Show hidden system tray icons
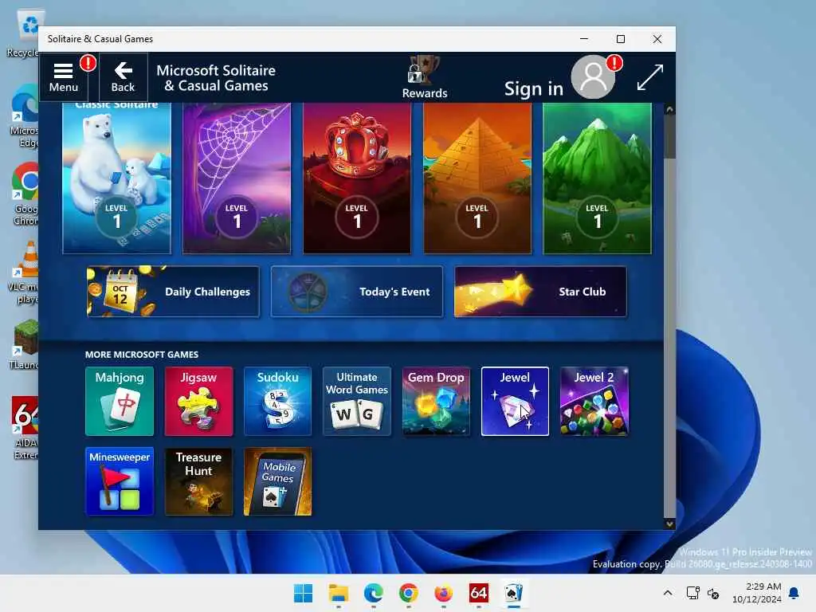 (x=668, y=593)
